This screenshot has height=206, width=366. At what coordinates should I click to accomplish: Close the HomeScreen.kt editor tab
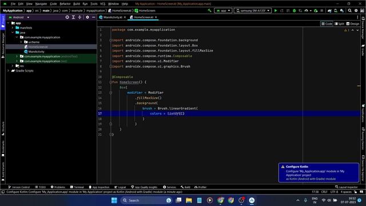[156, 17]
